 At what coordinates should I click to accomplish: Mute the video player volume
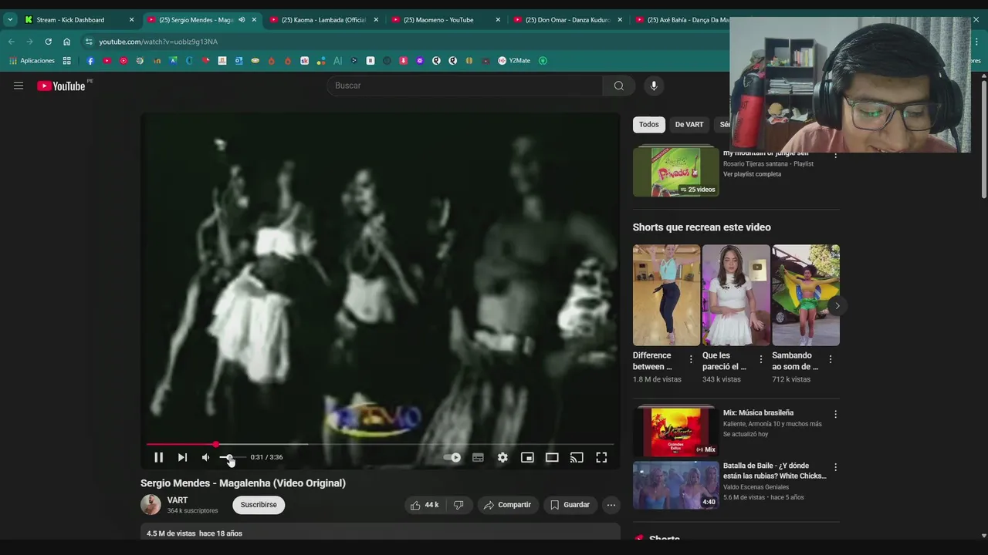click(x=205, y=457)
